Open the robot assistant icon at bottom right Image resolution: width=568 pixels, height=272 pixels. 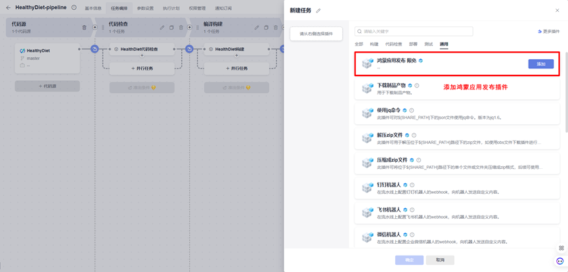561,261
